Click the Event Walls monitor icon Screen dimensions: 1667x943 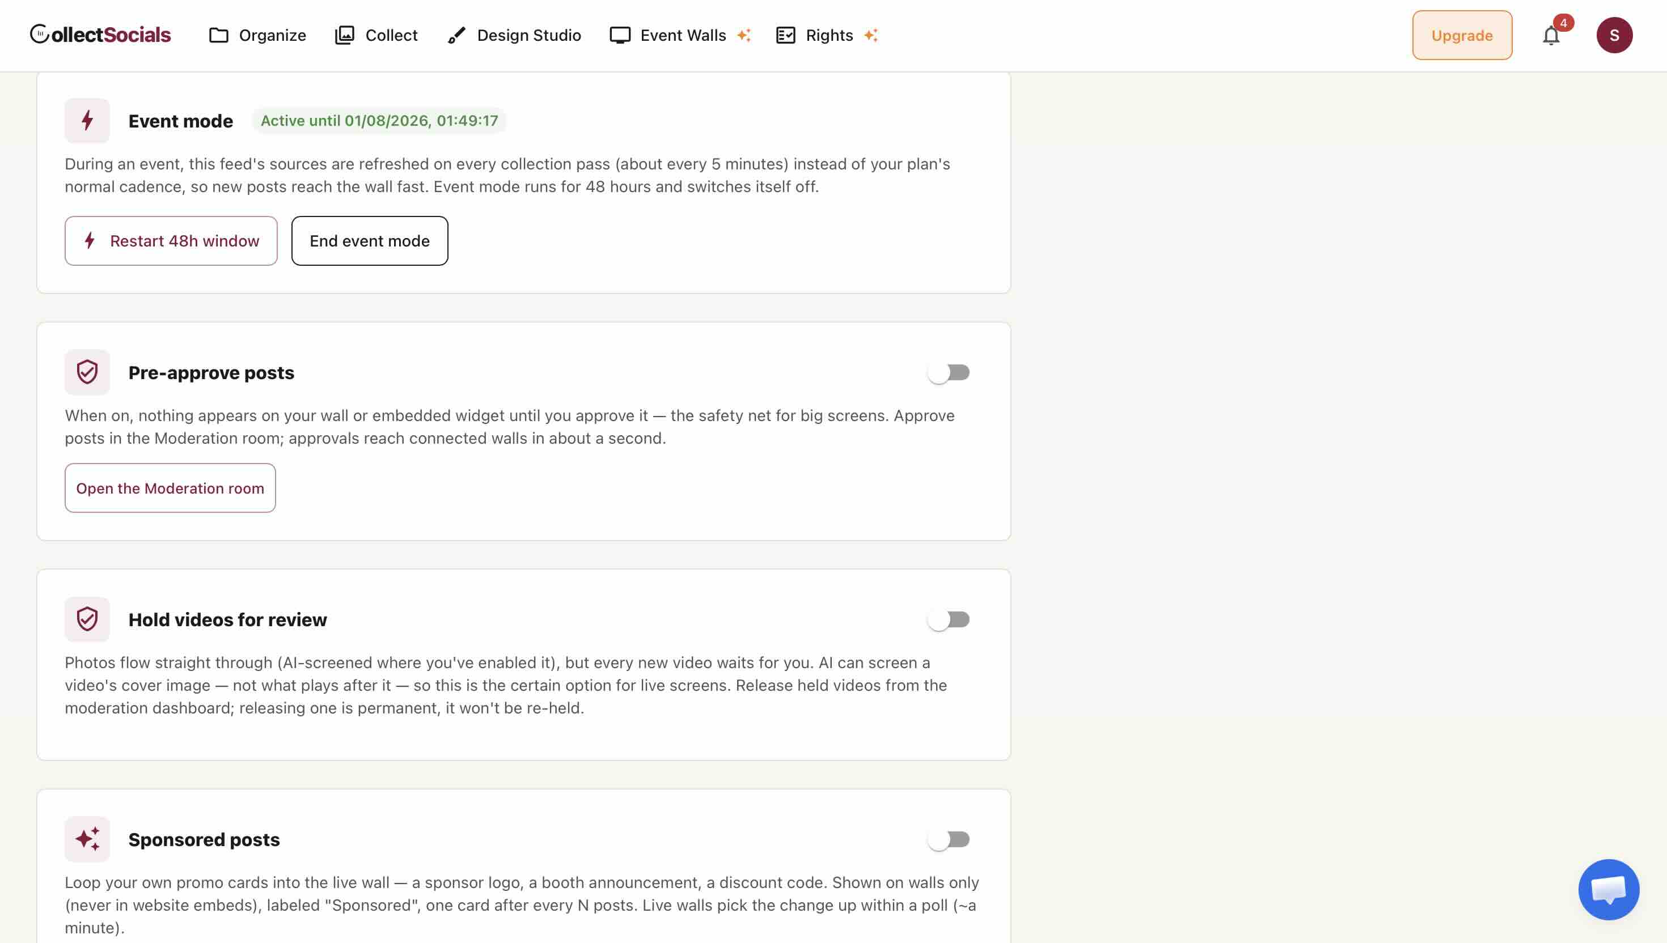(x=620, y=35)
